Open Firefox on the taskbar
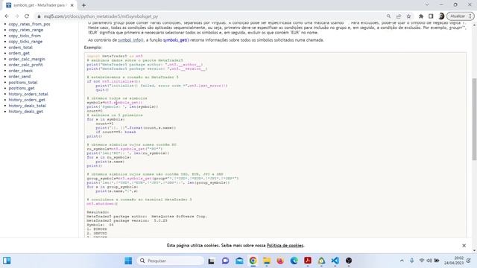 [x=280, y=261]
